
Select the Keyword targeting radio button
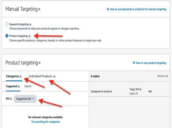pyautogui.click(x=7, y=24)
